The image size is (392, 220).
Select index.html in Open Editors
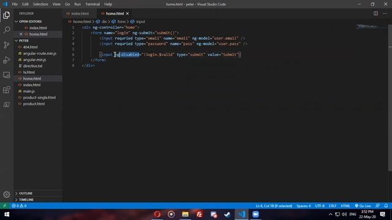click(x=38, y=28)
